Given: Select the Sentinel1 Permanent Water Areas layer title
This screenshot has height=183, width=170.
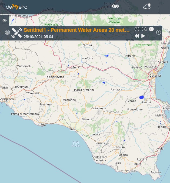Looking at the screenshot, I should click(77, 30).
